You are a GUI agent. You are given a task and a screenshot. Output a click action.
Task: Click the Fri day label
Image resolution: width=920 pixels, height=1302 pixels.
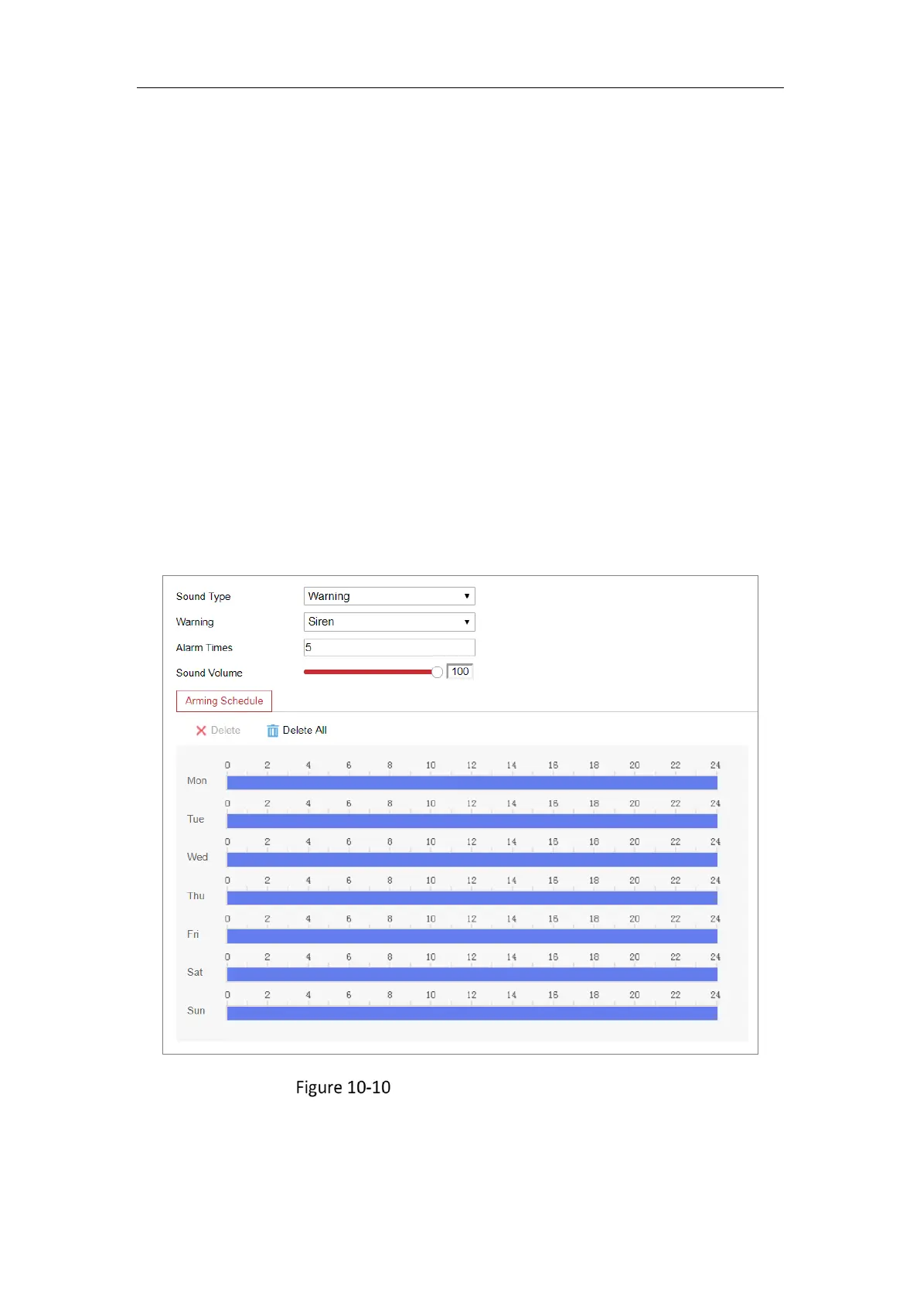193,934
